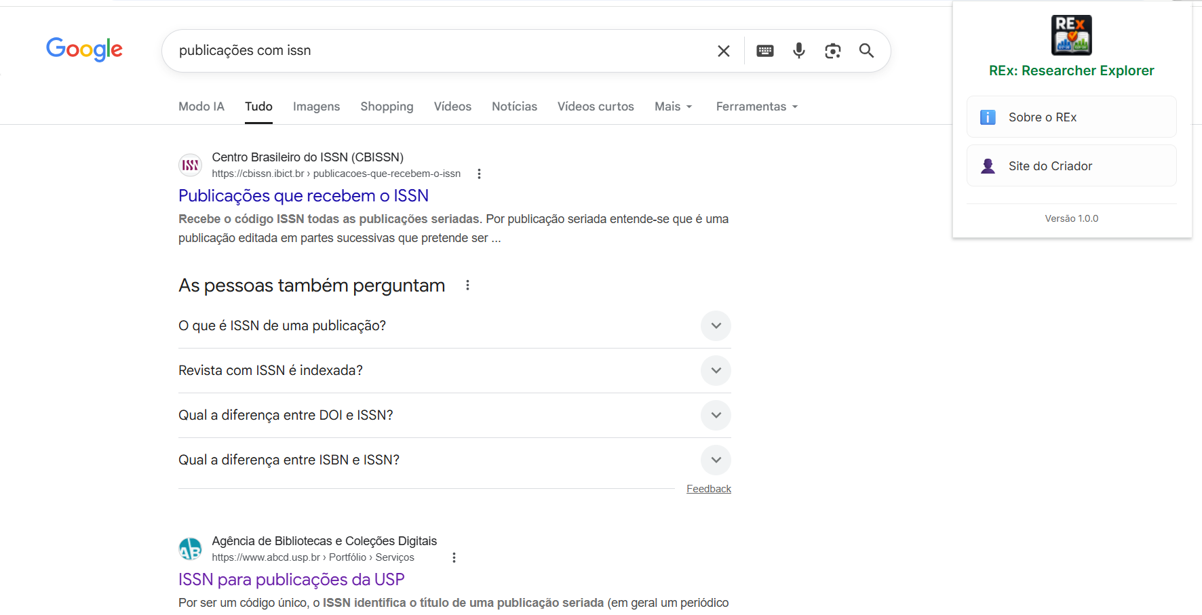Start voice search with the microphone icon
The image size is (1202, 615).
(799, 51)
